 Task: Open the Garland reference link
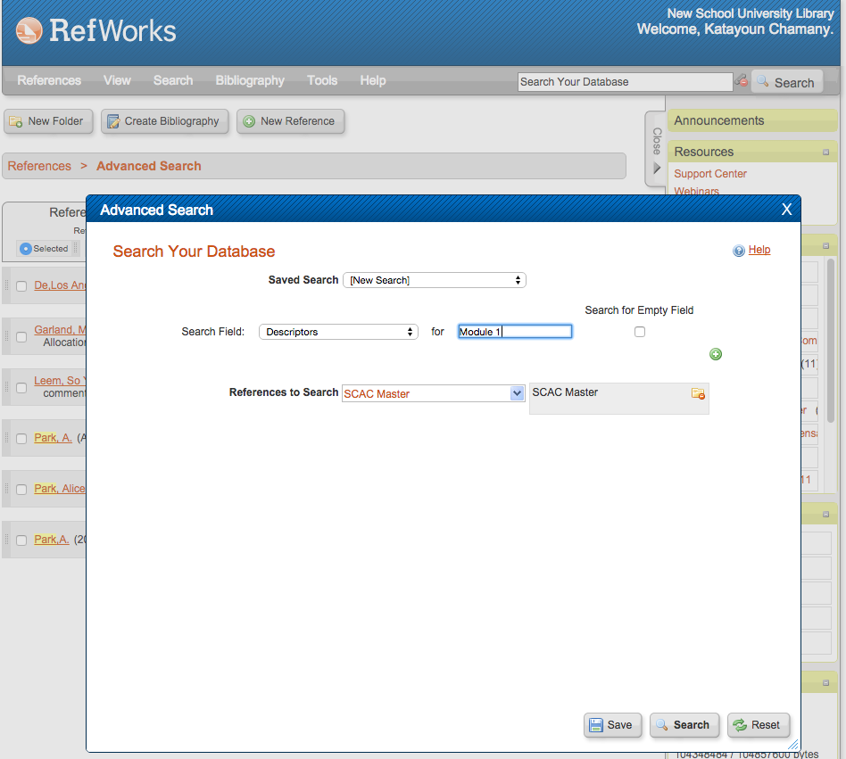pyautogui.click(x=60, y=329)
